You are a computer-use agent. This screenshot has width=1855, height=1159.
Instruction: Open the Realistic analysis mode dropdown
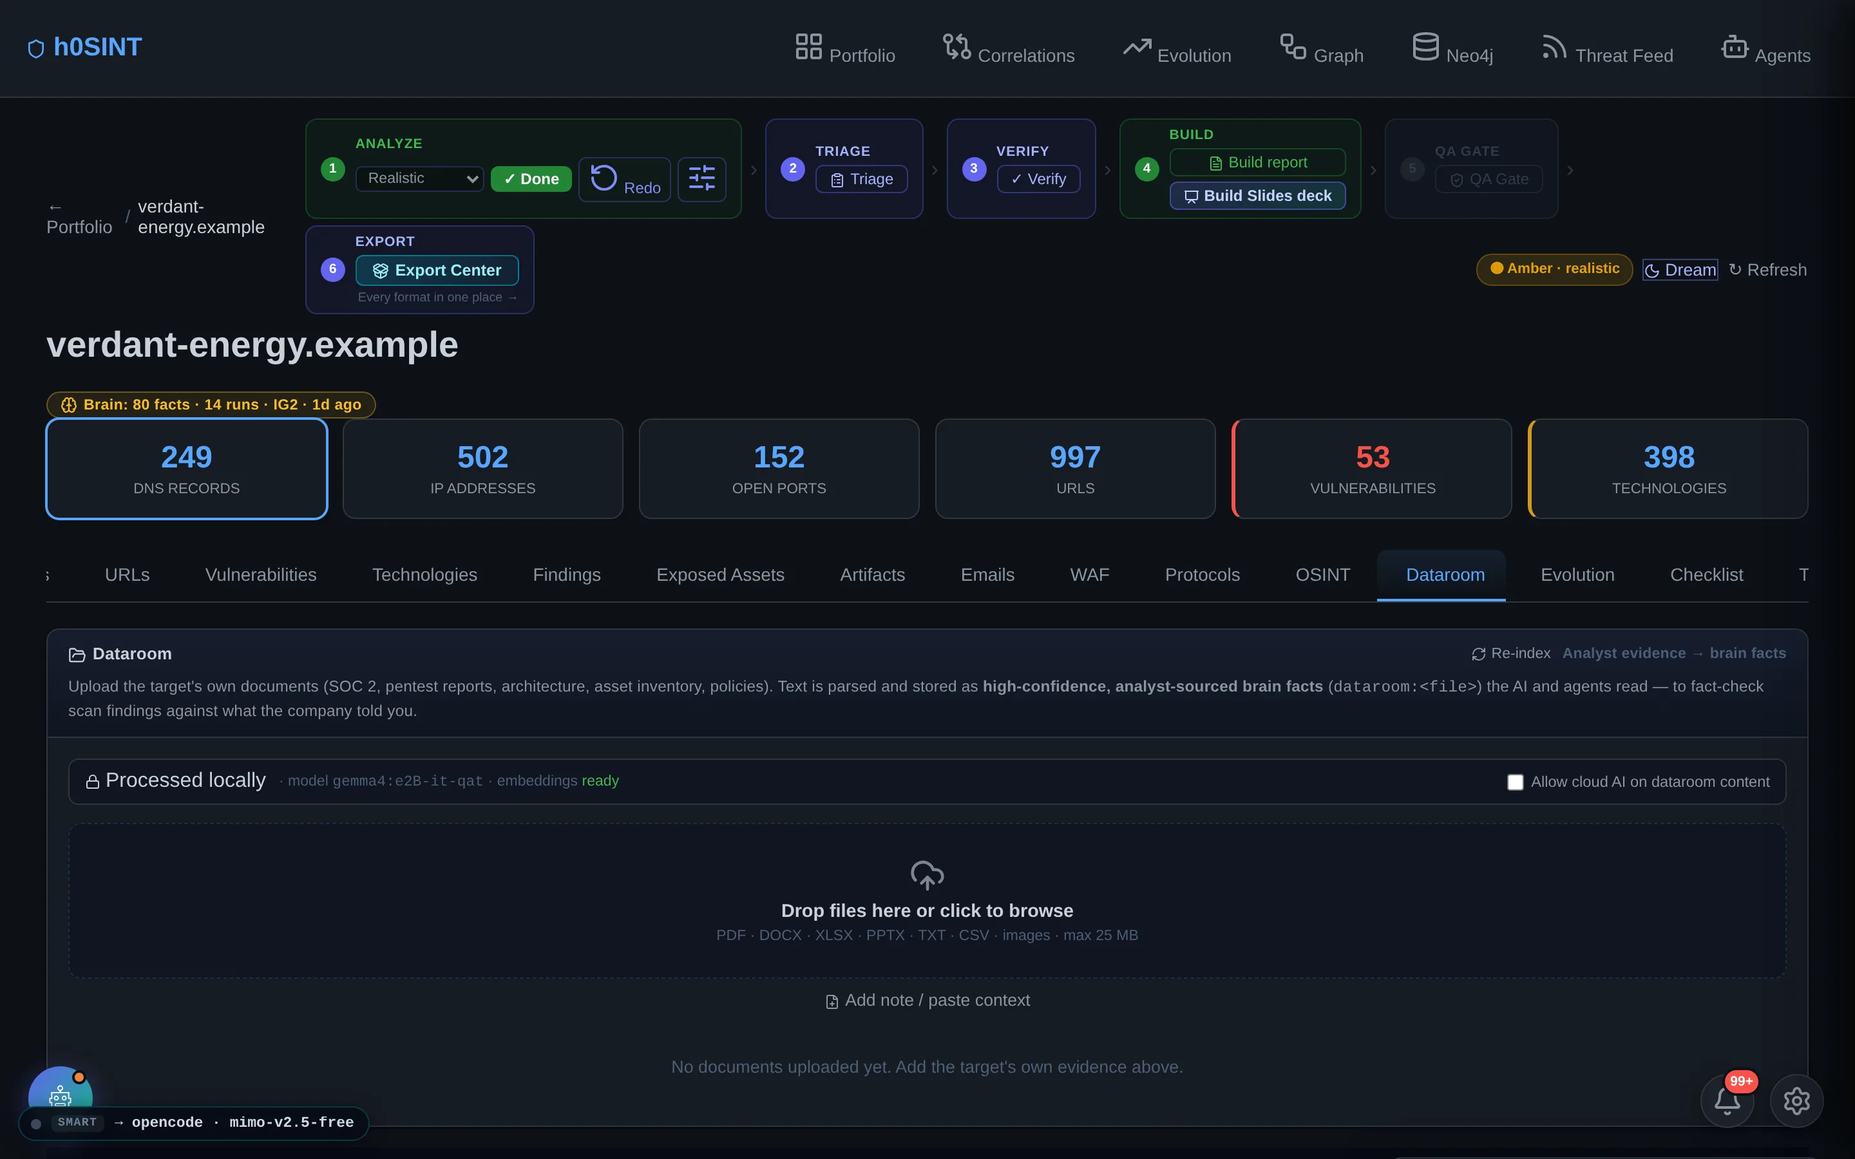[419, 178]
